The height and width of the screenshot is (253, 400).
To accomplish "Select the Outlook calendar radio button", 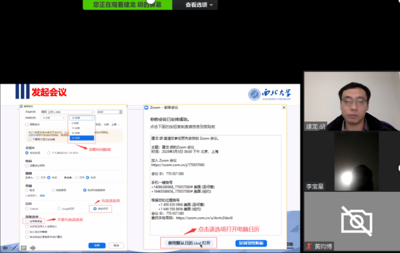I will 27,209.
